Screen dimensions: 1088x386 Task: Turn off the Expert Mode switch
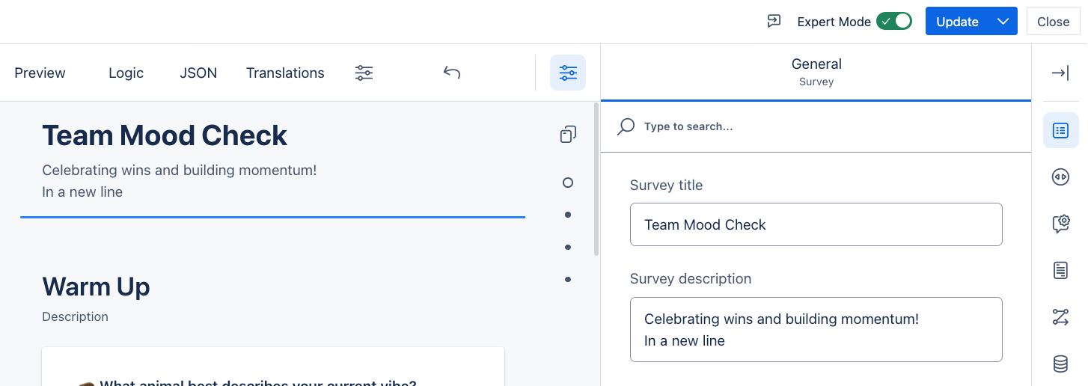tap(894, 21)
